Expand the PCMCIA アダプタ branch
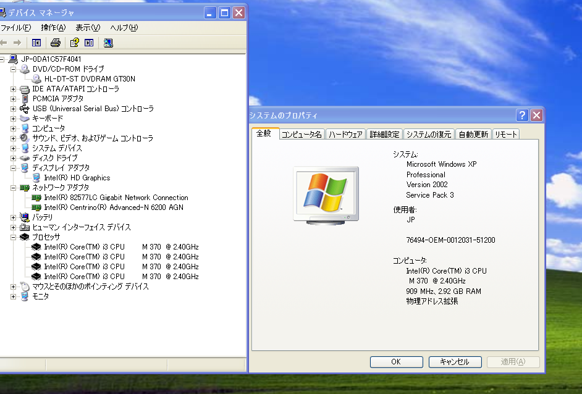Screen dimensions: 582x394 pyautogui.click(x=14, y=99)
